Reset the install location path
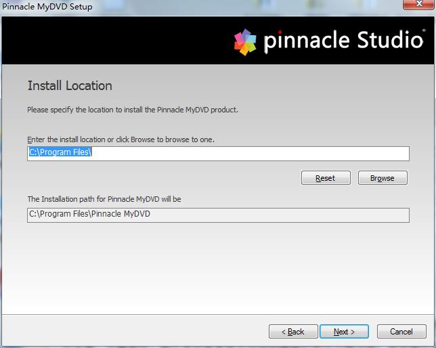 (x=326, y=178)
